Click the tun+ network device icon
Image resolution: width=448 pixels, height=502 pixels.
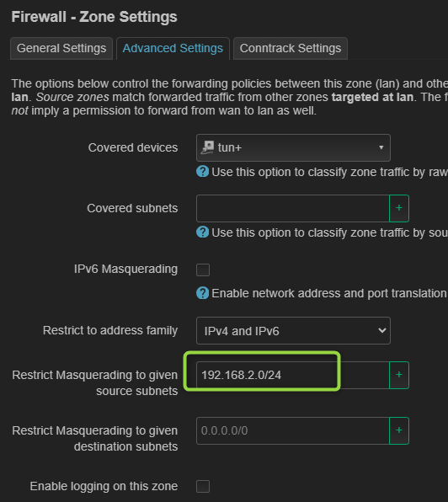click(x=207, y=147)
